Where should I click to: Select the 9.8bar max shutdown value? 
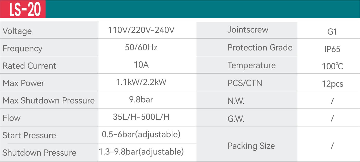141,99
